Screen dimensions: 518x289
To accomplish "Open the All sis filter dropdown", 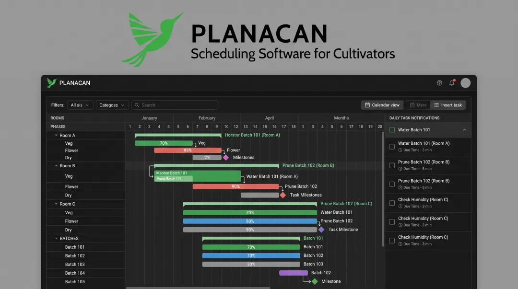I will 80,105.
